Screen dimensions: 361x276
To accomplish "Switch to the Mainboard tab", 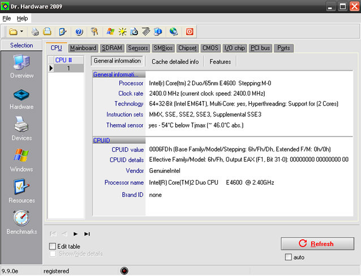I will (83, 48).
